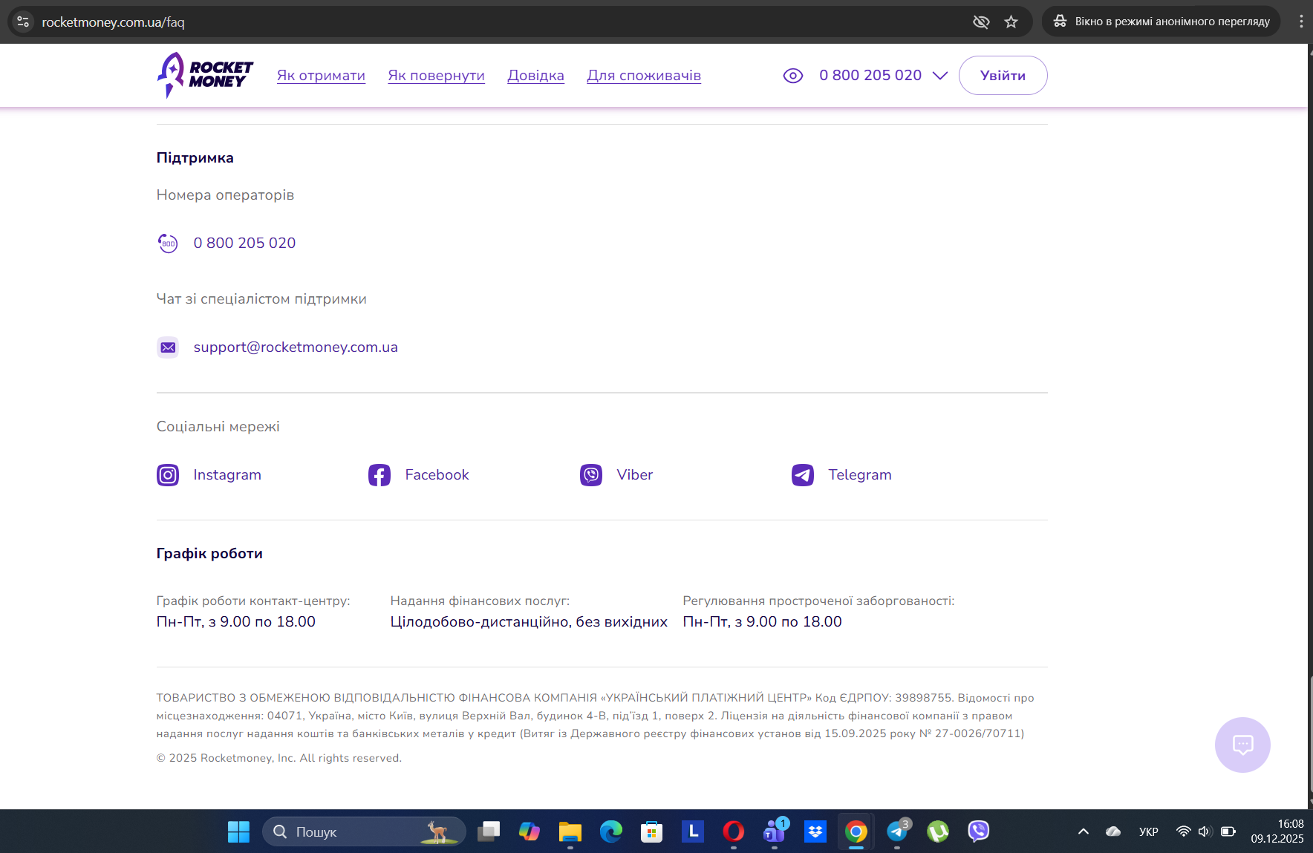Open the 'Як повернути' menu item
1313x853 pixels.
point(436,76)
